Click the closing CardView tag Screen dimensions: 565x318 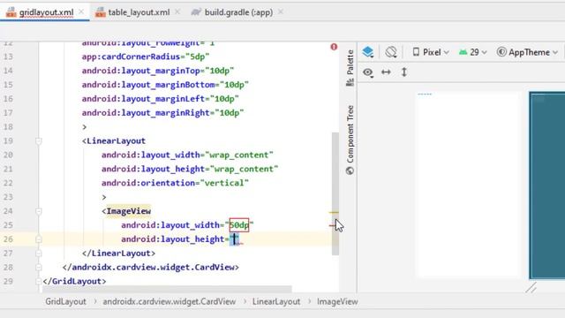coord(151,268)
